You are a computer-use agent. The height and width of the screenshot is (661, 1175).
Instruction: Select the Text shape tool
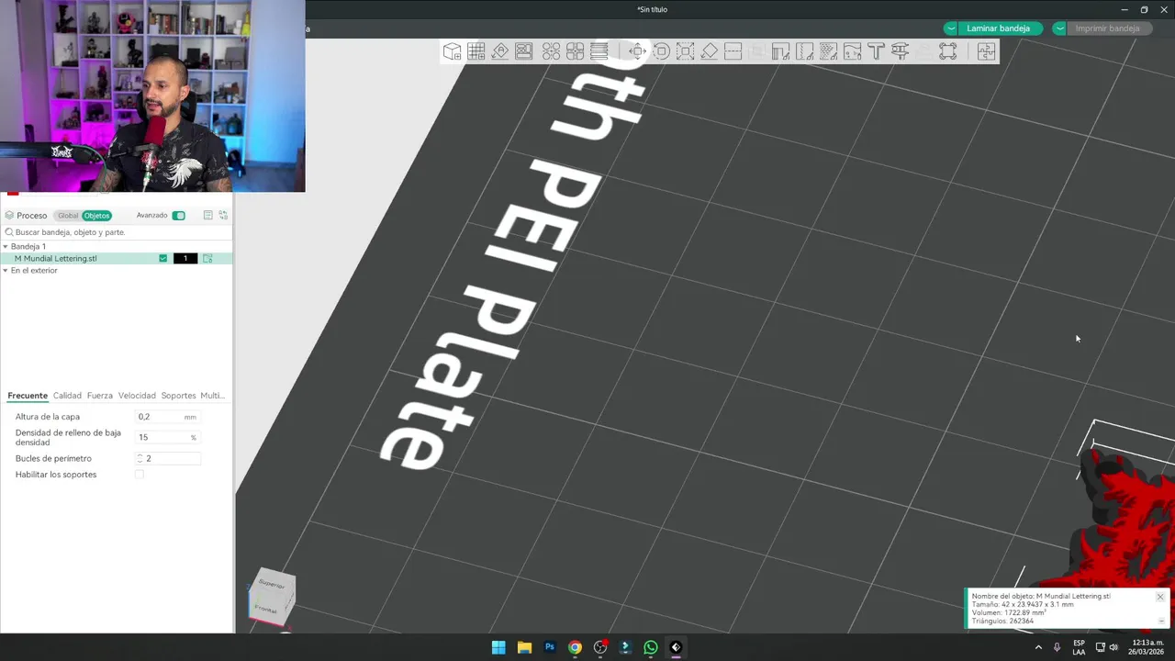coord(876,52)
